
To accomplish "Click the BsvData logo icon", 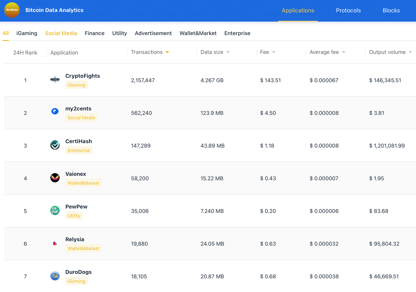I will 12,10.
